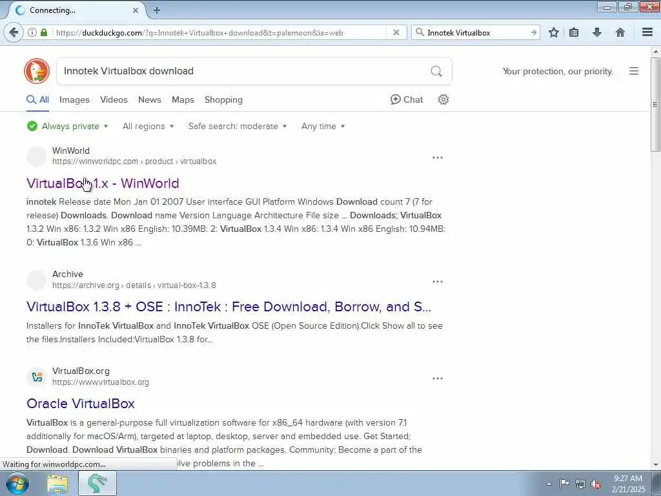Viewport: 661px width, 496px height.
Task: Switch to the Shopping tab
Action: coord(223,100)
